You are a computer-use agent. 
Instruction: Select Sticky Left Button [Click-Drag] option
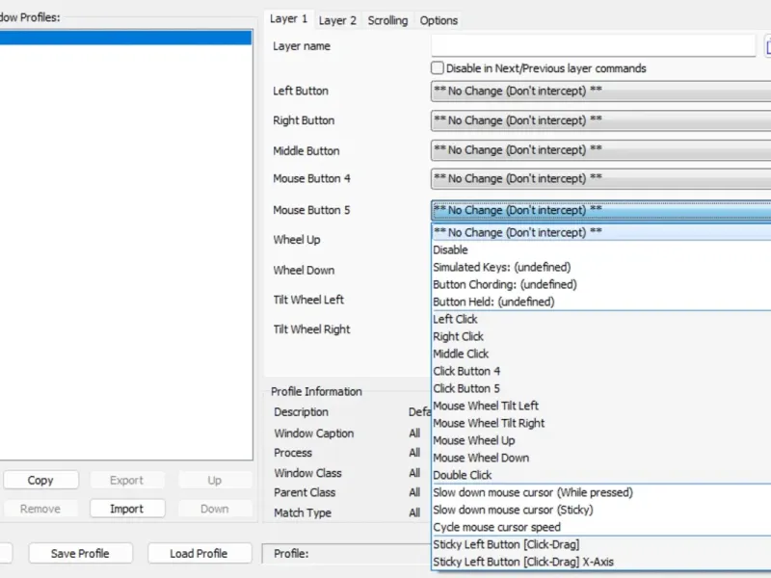pos(601,544)
